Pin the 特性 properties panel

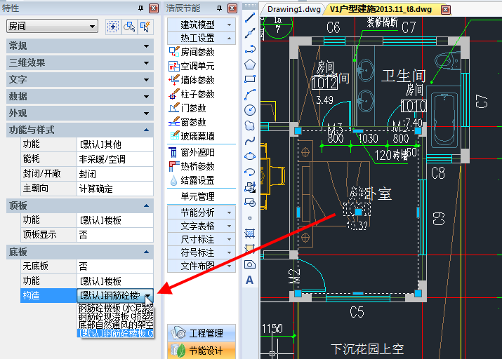[141, 8]
